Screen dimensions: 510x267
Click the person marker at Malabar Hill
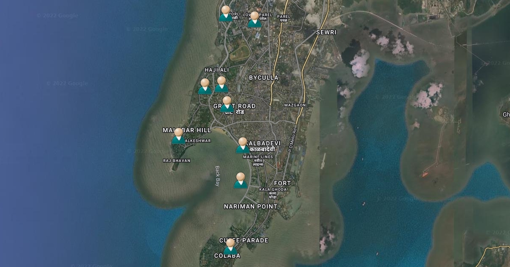point(178,136)
